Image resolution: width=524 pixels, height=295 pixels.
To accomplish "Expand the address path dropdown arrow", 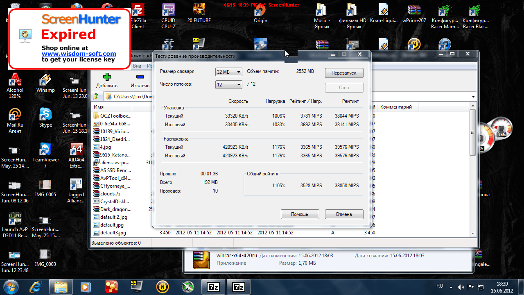I will [x=473, y=97].
